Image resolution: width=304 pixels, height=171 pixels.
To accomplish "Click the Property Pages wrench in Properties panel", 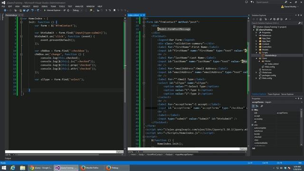I will (262, 106).
